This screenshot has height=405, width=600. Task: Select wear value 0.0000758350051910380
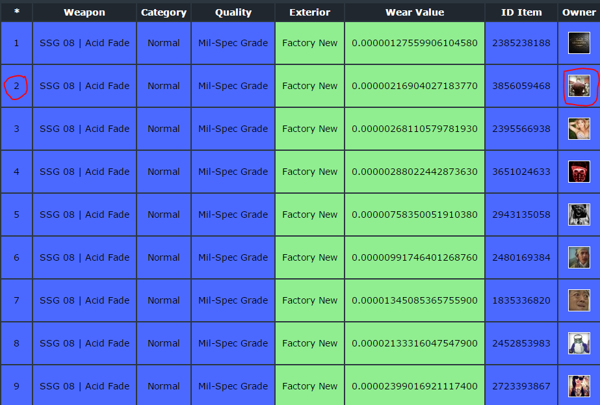[x=415, y=215]
